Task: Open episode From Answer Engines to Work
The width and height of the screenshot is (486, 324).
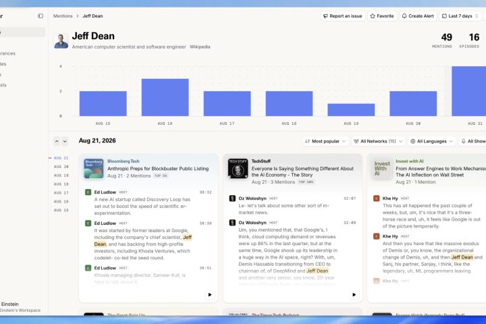Action: pos(440,171)
